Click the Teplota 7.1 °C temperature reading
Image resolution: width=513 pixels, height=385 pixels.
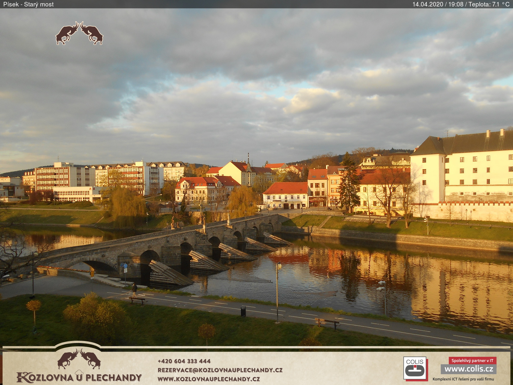click(489, 4)
